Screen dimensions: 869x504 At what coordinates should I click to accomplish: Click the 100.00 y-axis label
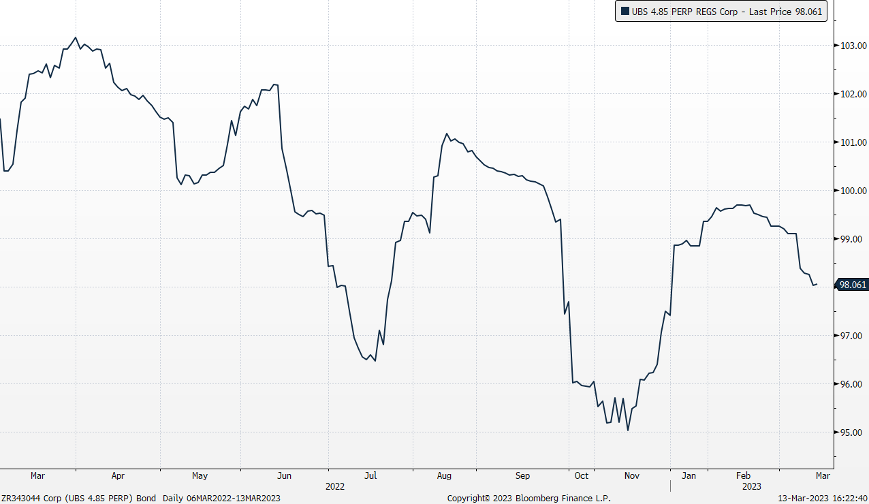(x=853, y=191)
